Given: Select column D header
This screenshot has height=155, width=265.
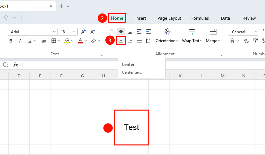Looking at the screenshot, I should click(x=19, y=76).
